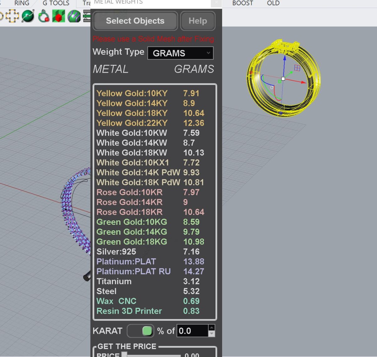Decrease the percent value with down arrow
The height and width of the screenshot is (357, 377).
coord(212,334)
